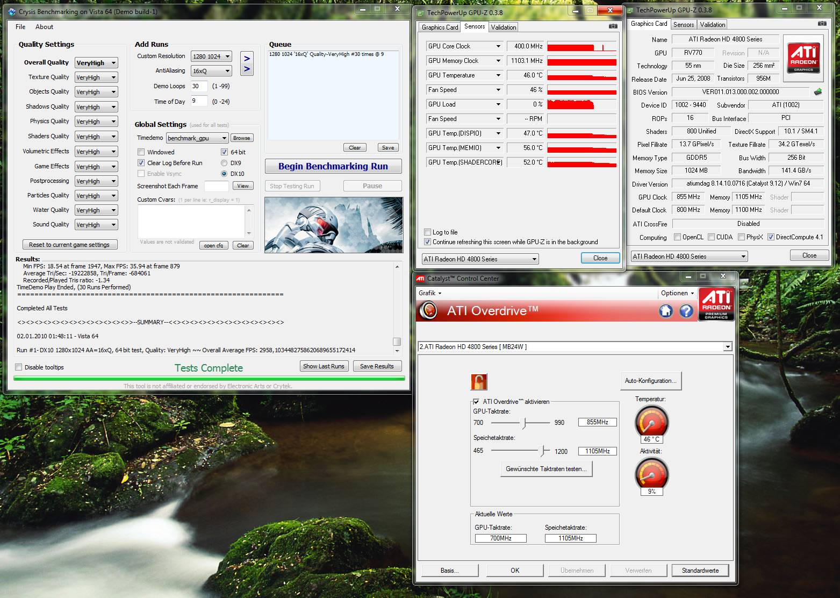
Task: Open Shadows Quality dropdown
Action: click(96, 107)
